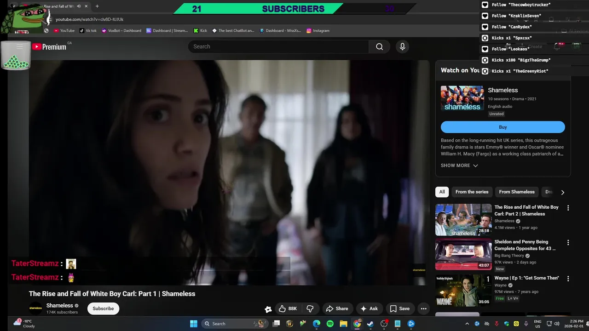
Task: Open Sheldon and Penny 43:07 thumbnail
Action: 463,254
